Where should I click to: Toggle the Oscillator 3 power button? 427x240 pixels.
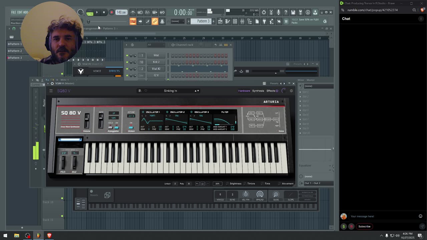point(191,112)
